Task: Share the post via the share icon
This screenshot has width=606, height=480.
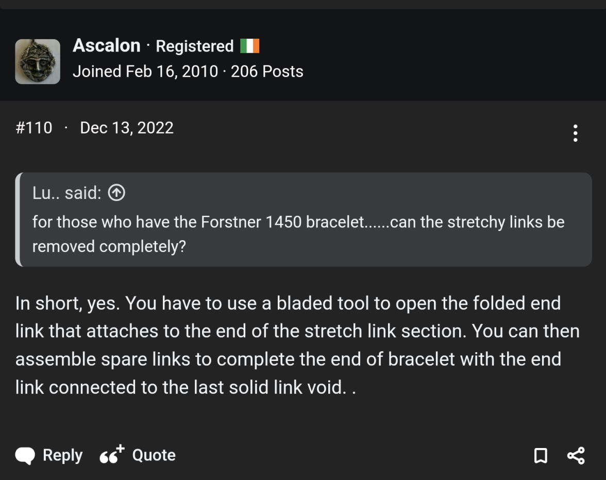Action: [x=576, y=455]
